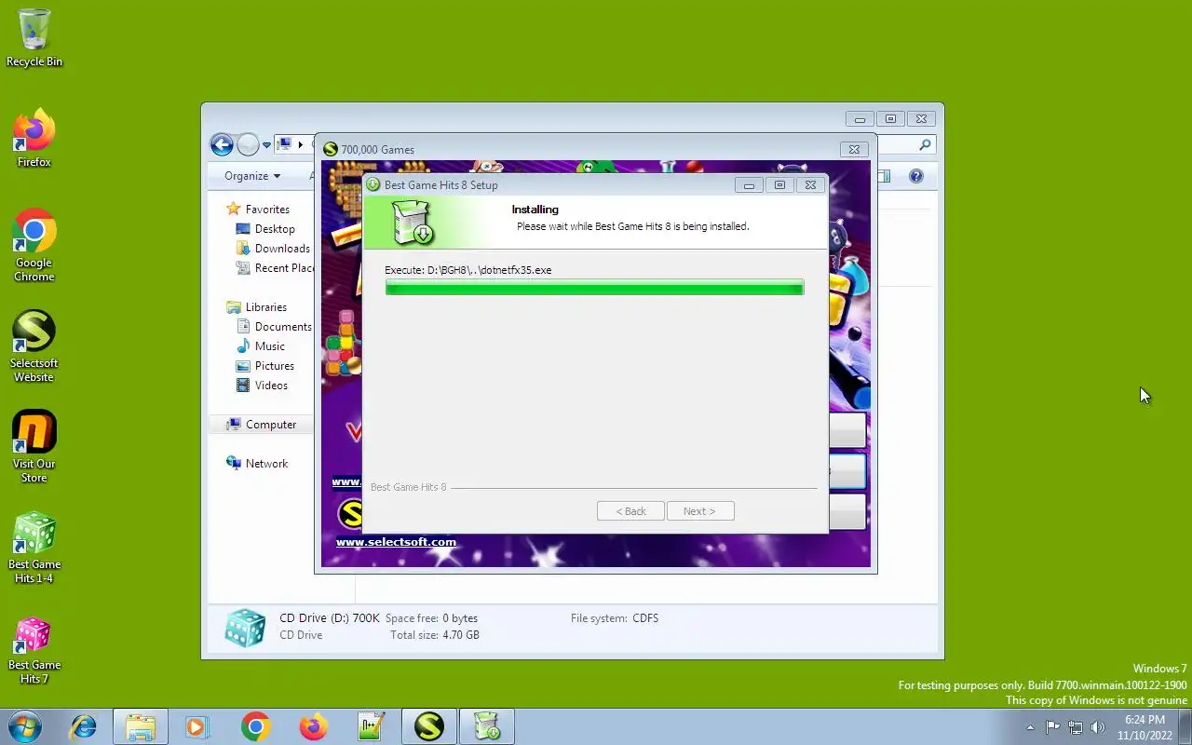The image size is (1192, 745).
Task: Open the Google Chrome desktop shortcut
Action: coord(34,245)
